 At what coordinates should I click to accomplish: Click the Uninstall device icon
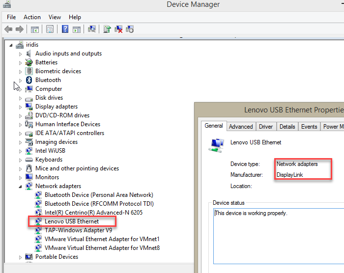(118, 29)
